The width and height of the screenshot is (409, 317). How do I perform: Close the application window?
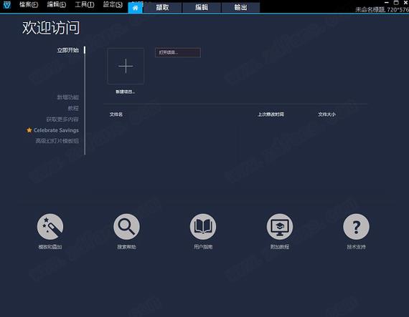point(406,3)
